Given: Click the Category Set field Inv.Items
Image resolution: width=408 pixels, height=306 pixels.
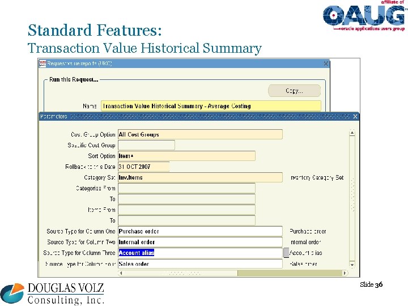Looking at the screenshot, I should [200, 177].
